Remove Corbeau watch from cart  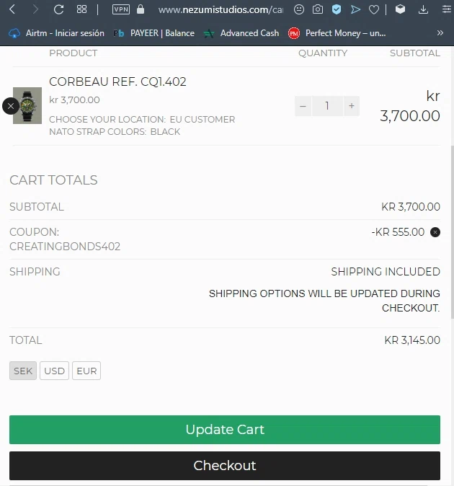pos(11,106)
